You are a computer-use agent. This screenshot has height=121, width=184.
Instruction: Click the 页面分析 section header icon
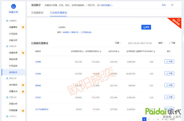pos(7,97)
